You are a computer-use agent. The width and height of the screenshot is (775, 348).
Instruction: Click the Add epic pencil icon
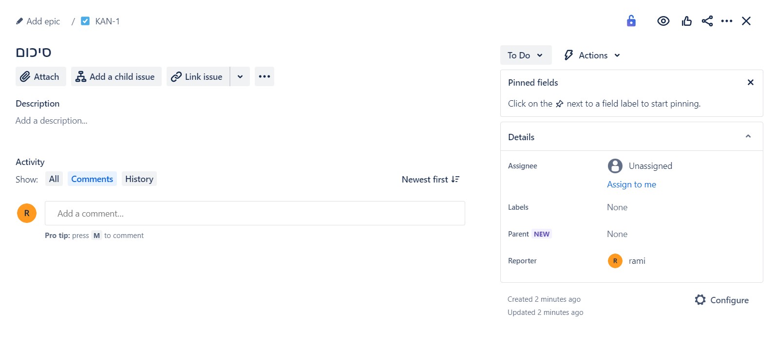[x=19, y=21]
